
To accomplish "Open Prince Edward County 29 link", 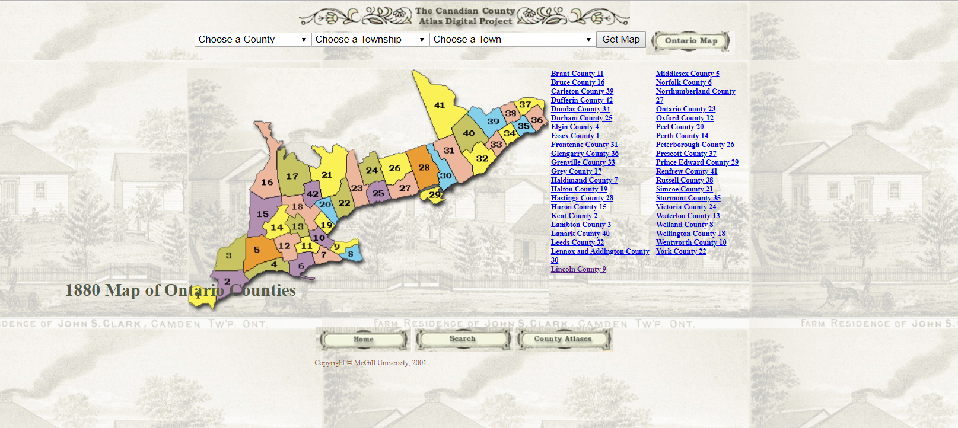I will click(x=697, y=162).
